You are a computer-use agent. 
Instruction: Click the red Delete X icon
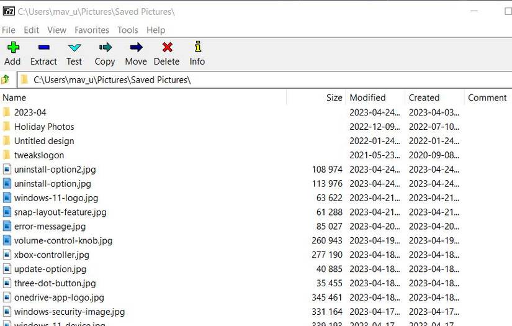point(167,47)
